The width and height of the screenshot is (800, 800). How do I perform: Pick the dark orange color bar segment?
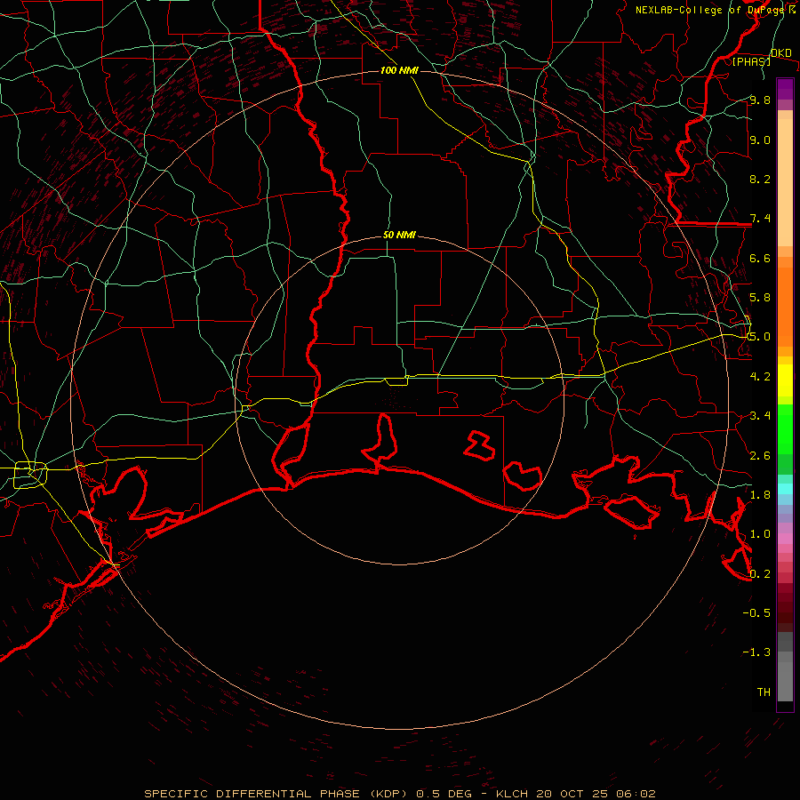785,307
